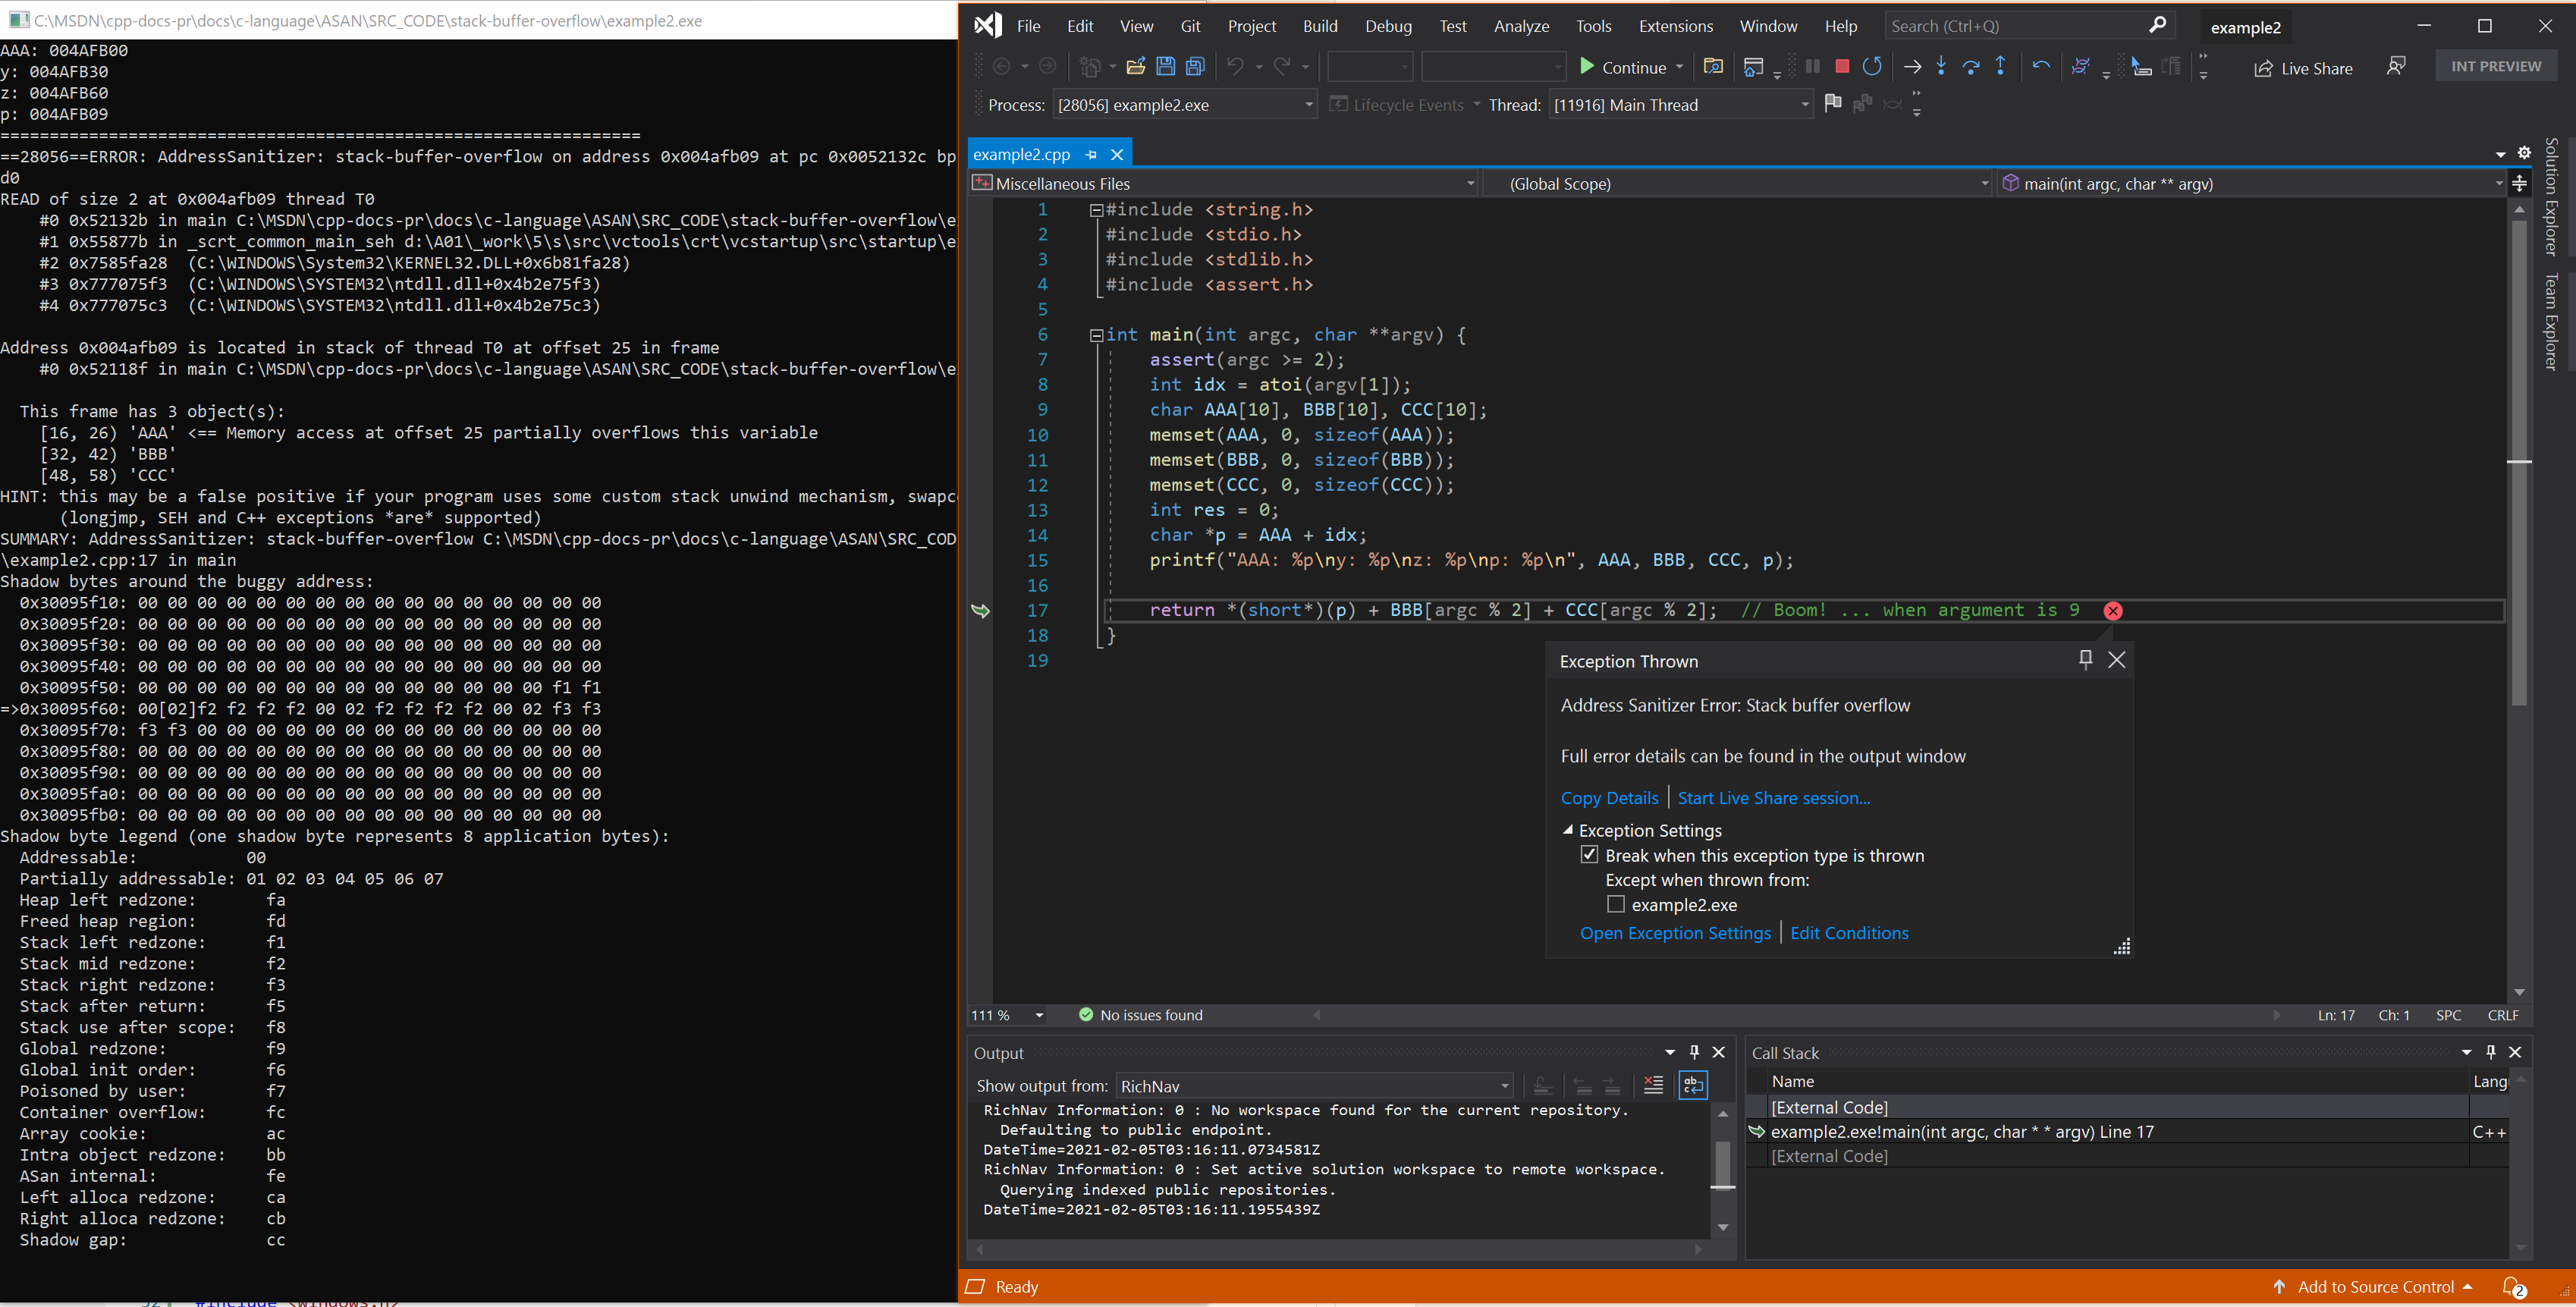Enable Break when this exception type is thrown
Viewport: 2576px width, 1307px height.
(1591, 853)
